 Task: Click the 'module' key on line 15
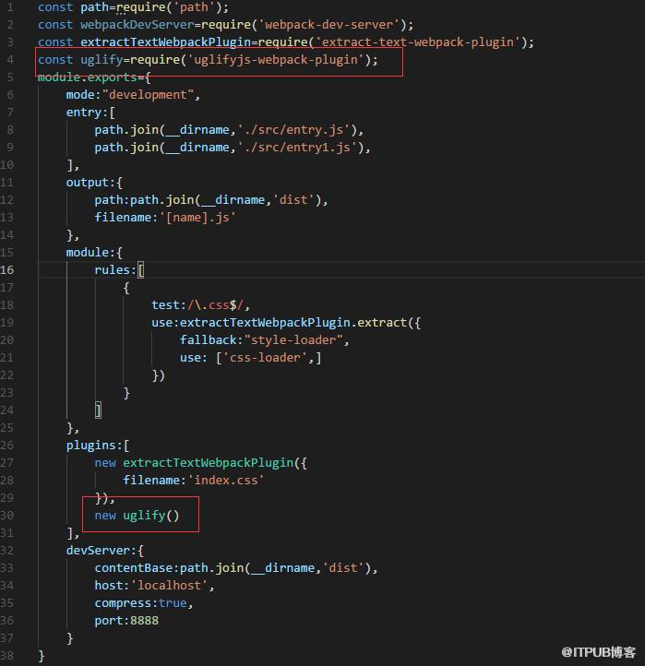(x=88, y=253)
